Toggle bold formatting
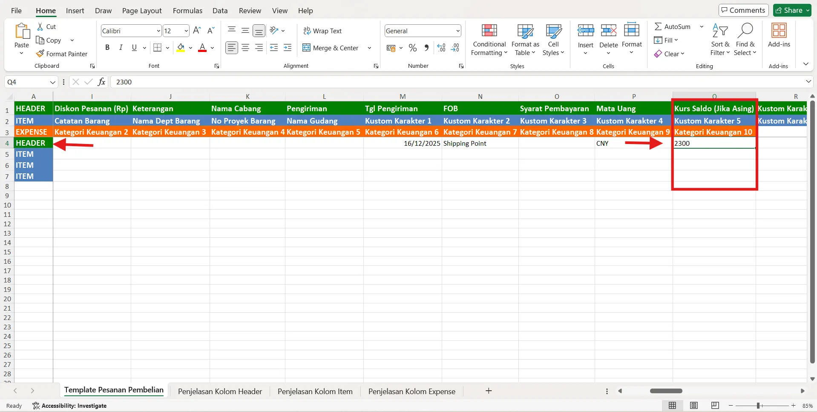 pos(107,47)
